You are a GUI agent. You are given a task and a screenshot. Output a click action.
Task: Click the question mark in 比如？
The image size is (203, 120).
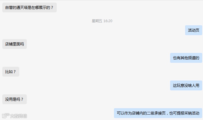(14, 72)
